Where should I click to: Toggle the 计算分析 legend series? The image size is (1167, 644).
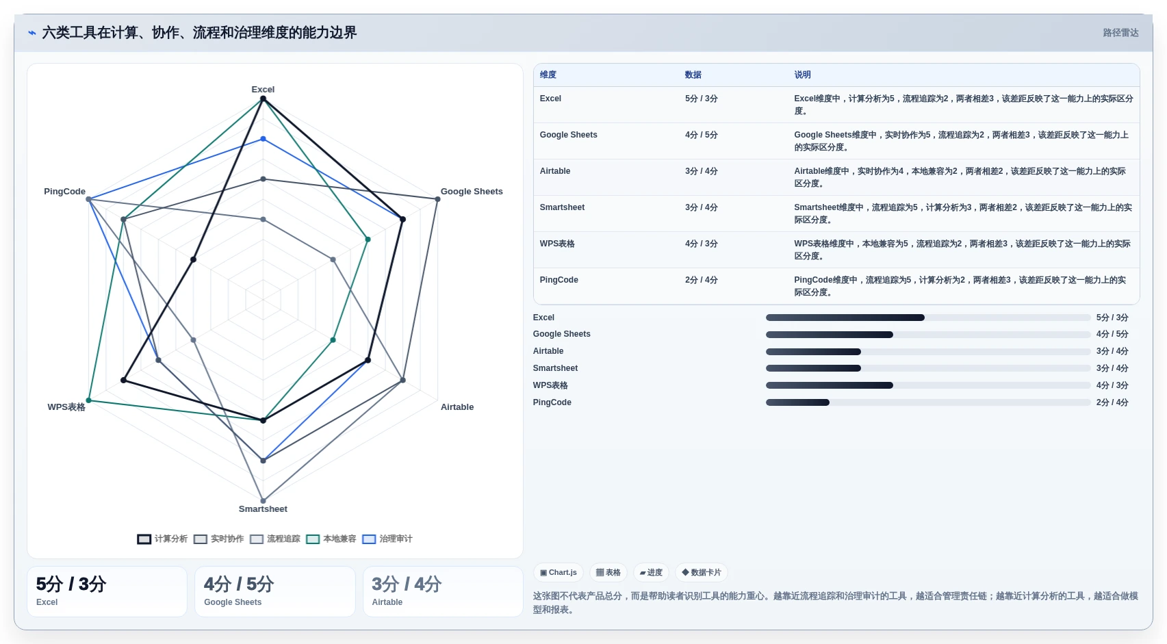[x=162, y=539]
